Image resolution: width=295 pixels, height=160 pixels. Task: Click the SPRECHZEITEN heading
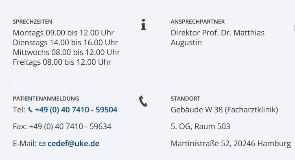pyautogui.click(x=33, y=22)
